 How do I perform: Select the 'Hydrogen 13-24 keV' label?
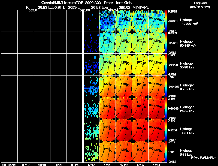187,131
